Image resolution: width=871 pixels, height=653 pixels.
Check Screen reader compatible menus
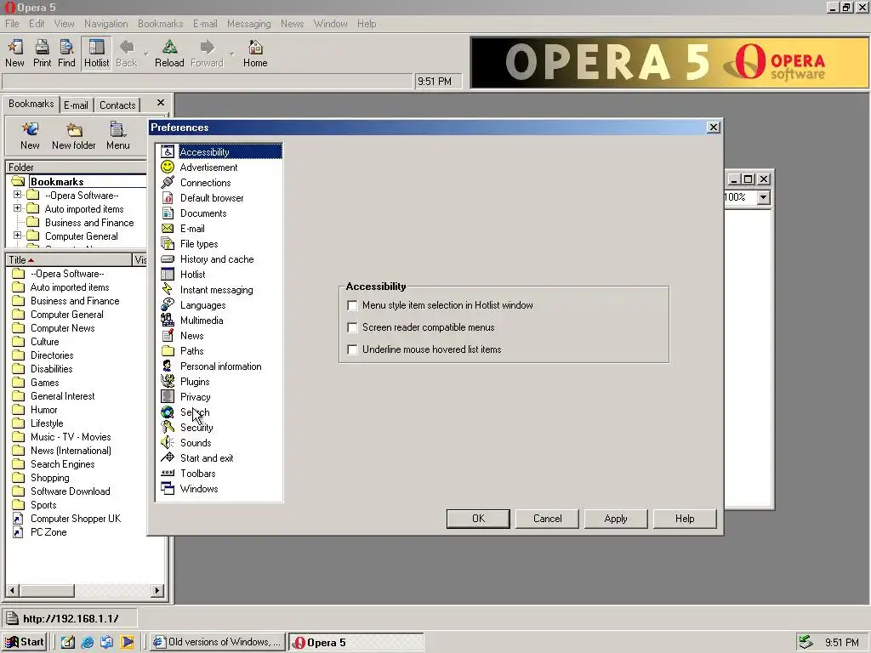352,327
